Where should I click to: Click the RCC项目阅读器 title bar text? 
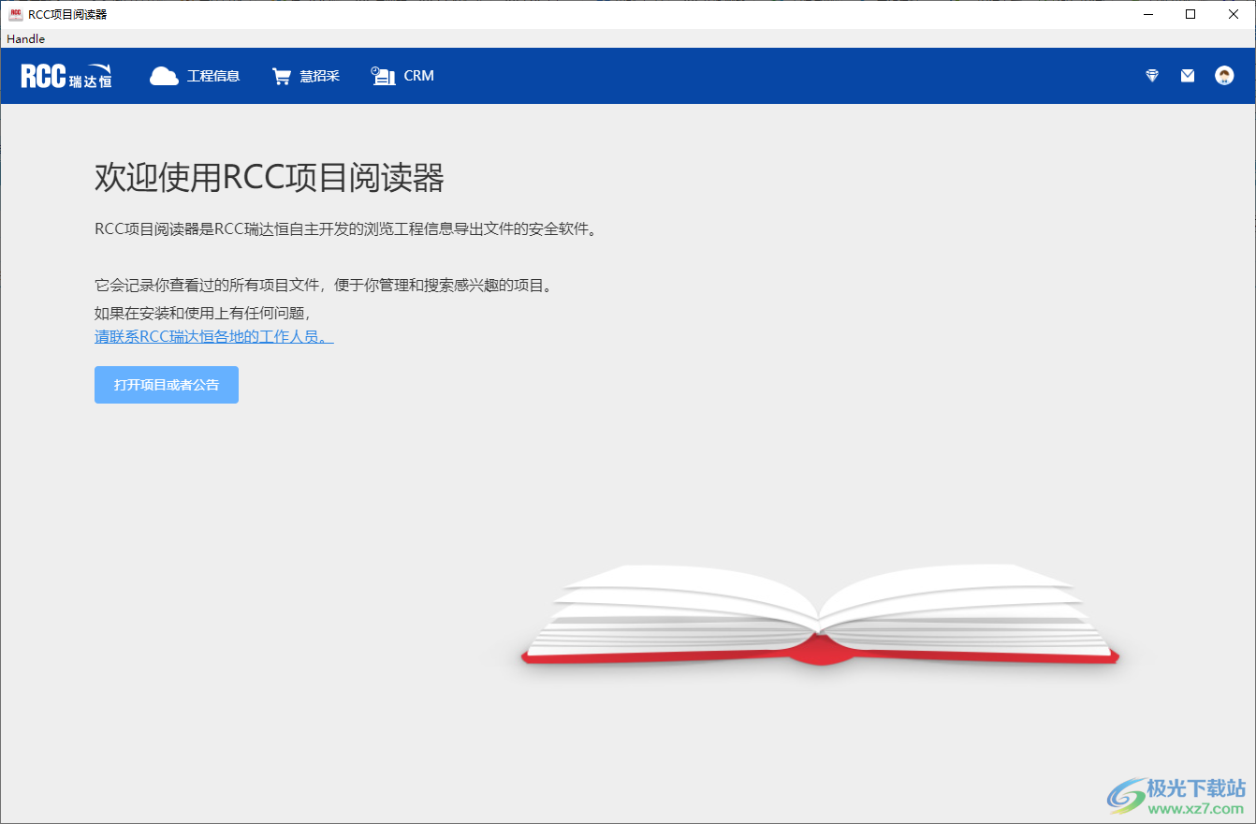click(x=66, y=14)
